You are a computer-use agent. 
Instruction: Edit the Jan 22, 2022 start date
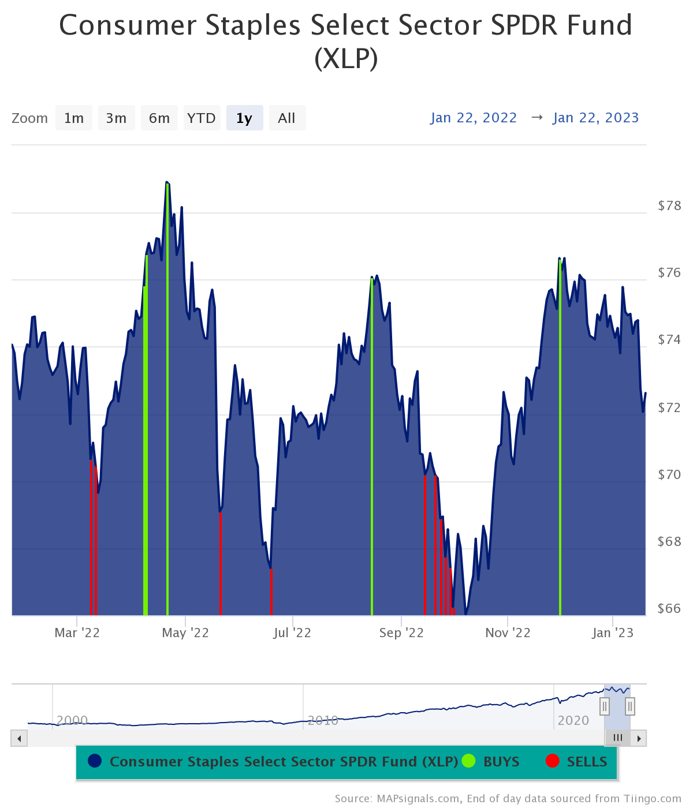click(x=474, y=118)
